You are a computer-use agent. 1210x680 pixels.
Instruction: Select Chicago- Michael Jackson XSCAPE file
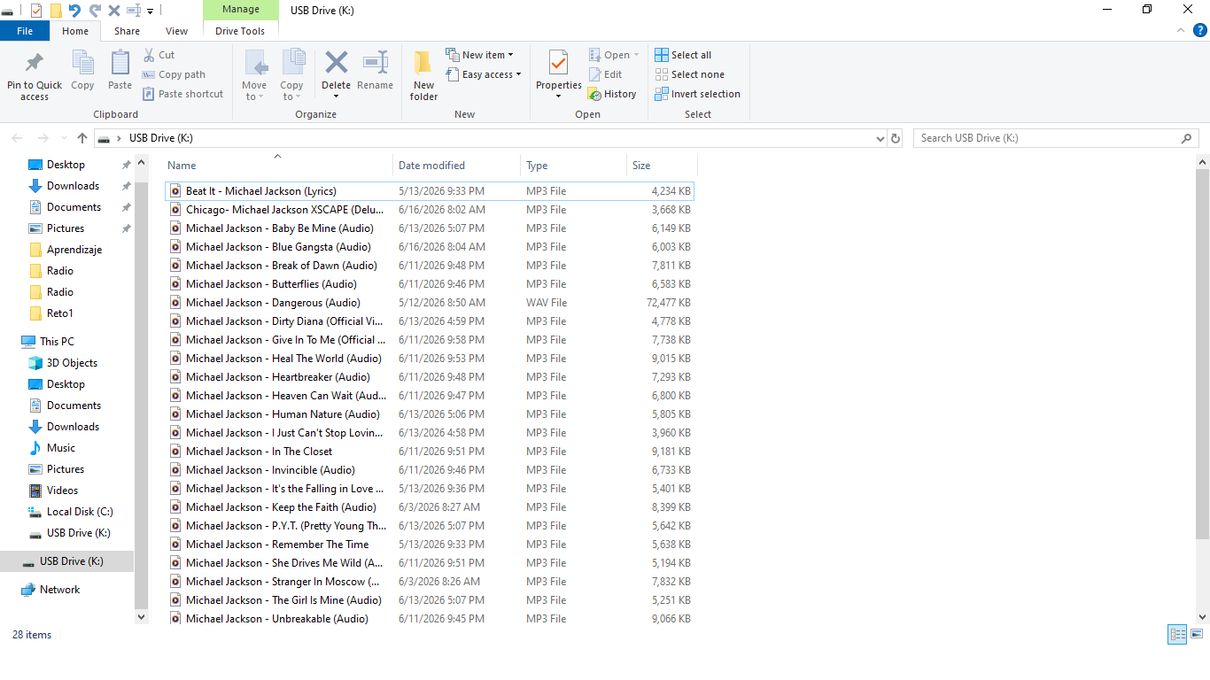(429, 210)
